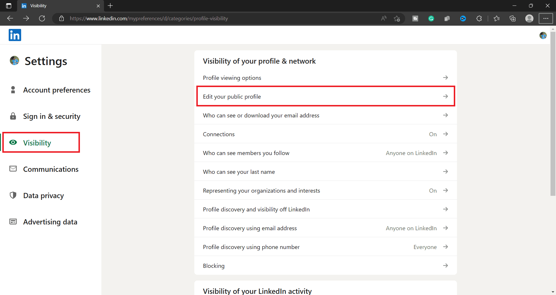Switch to Data privacy settings

pos(43,196)
